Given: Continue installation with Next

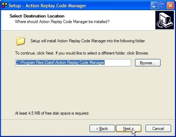Looking at the screenshot, I should (x=128, y=129).
